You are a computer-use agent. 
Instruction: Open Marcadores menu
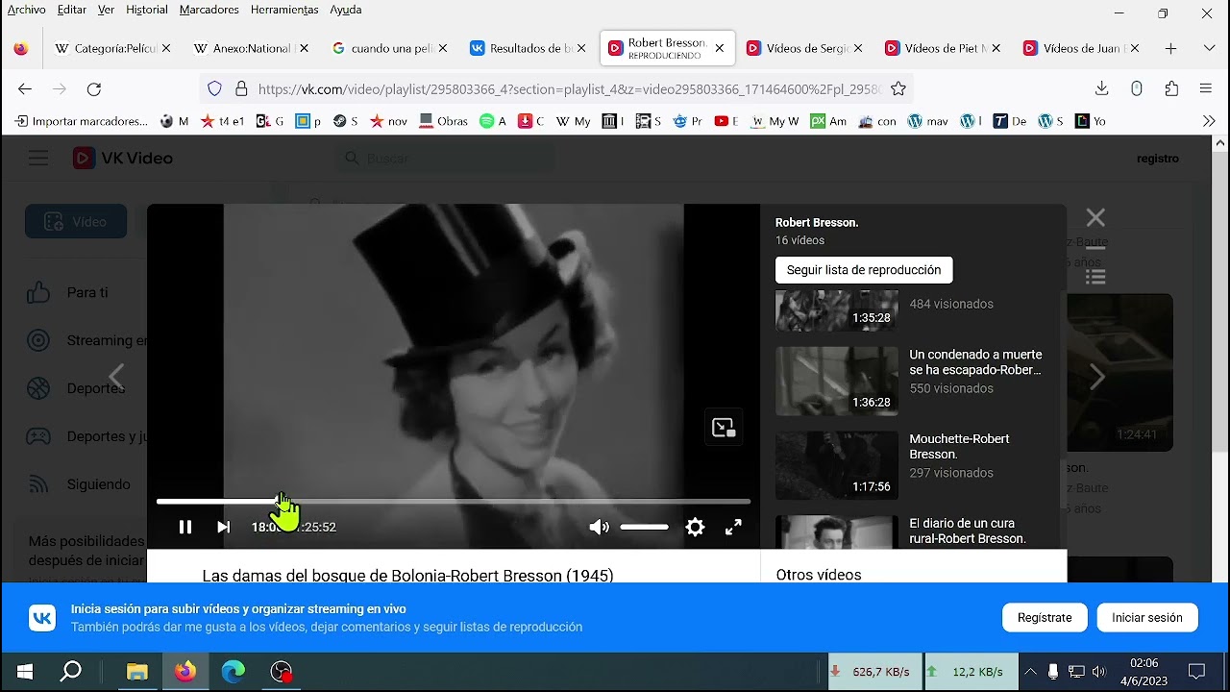click(x=209, y=10)
